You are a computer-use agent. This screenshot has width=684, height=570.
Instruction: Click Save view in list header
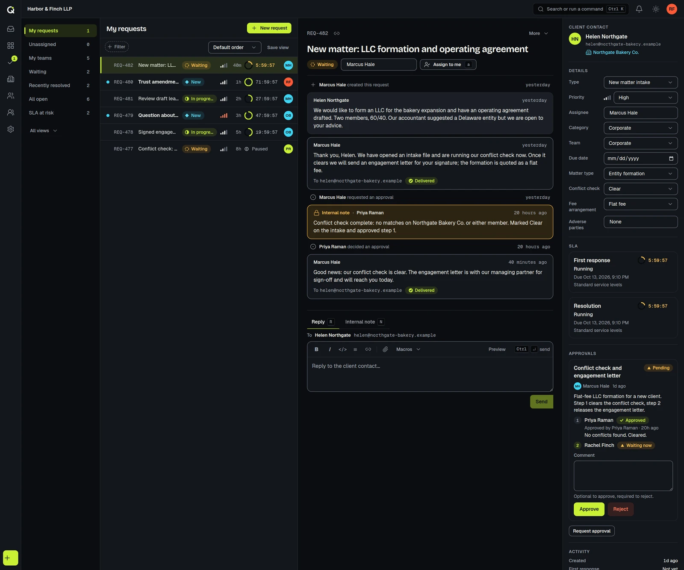277,47
